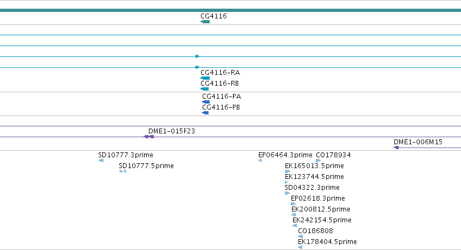Click the EK200812.5prime label
The width and height of the screenshot is (461, 250).
pos(321,209)
